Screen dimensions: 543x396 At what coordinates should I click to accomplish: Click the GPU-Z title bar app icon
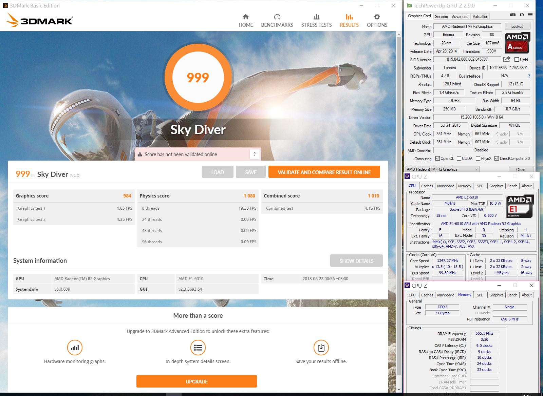pos(409,5)
